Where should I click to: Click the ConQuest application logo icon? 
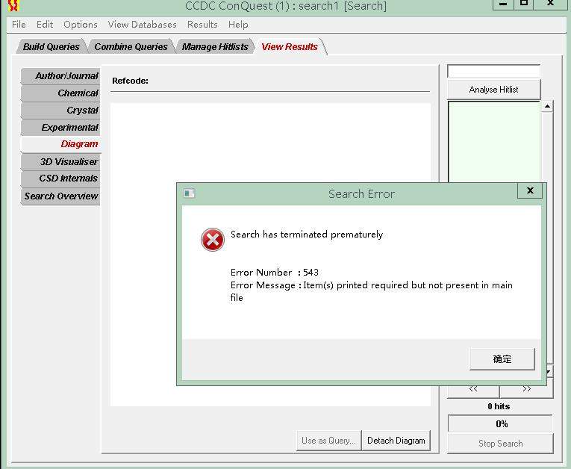13,5
